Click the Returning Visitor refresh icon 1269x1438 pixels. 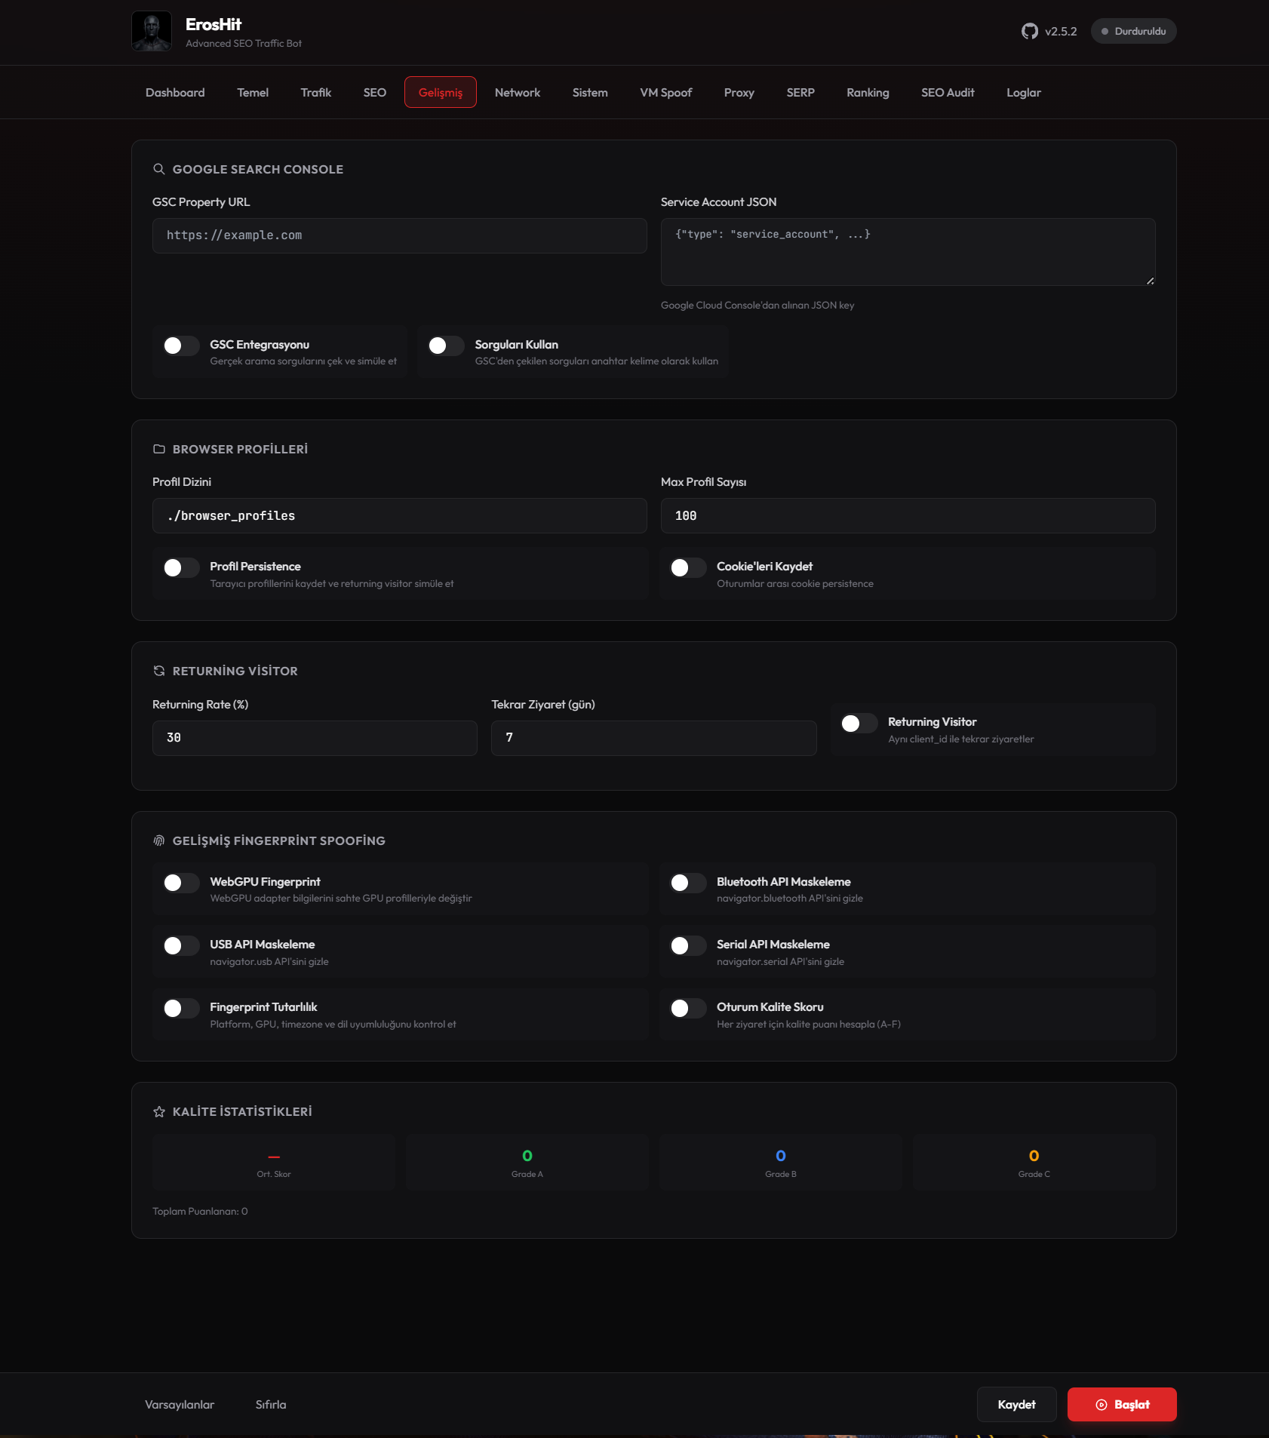point(159,671)
